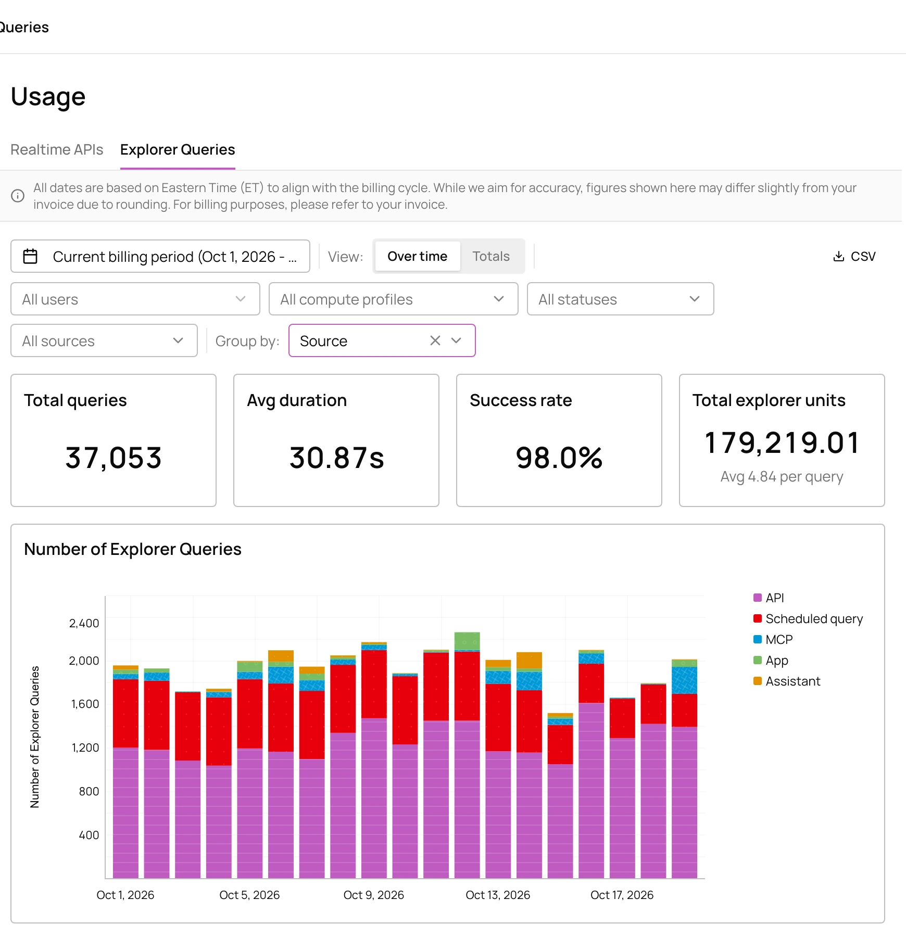Click the info icon beside the Eastern Time notice
The image size is (906, 937).
(18, 196)
